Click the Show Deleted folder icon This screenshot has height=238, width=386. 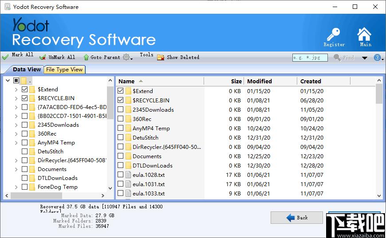click(161, 58)
